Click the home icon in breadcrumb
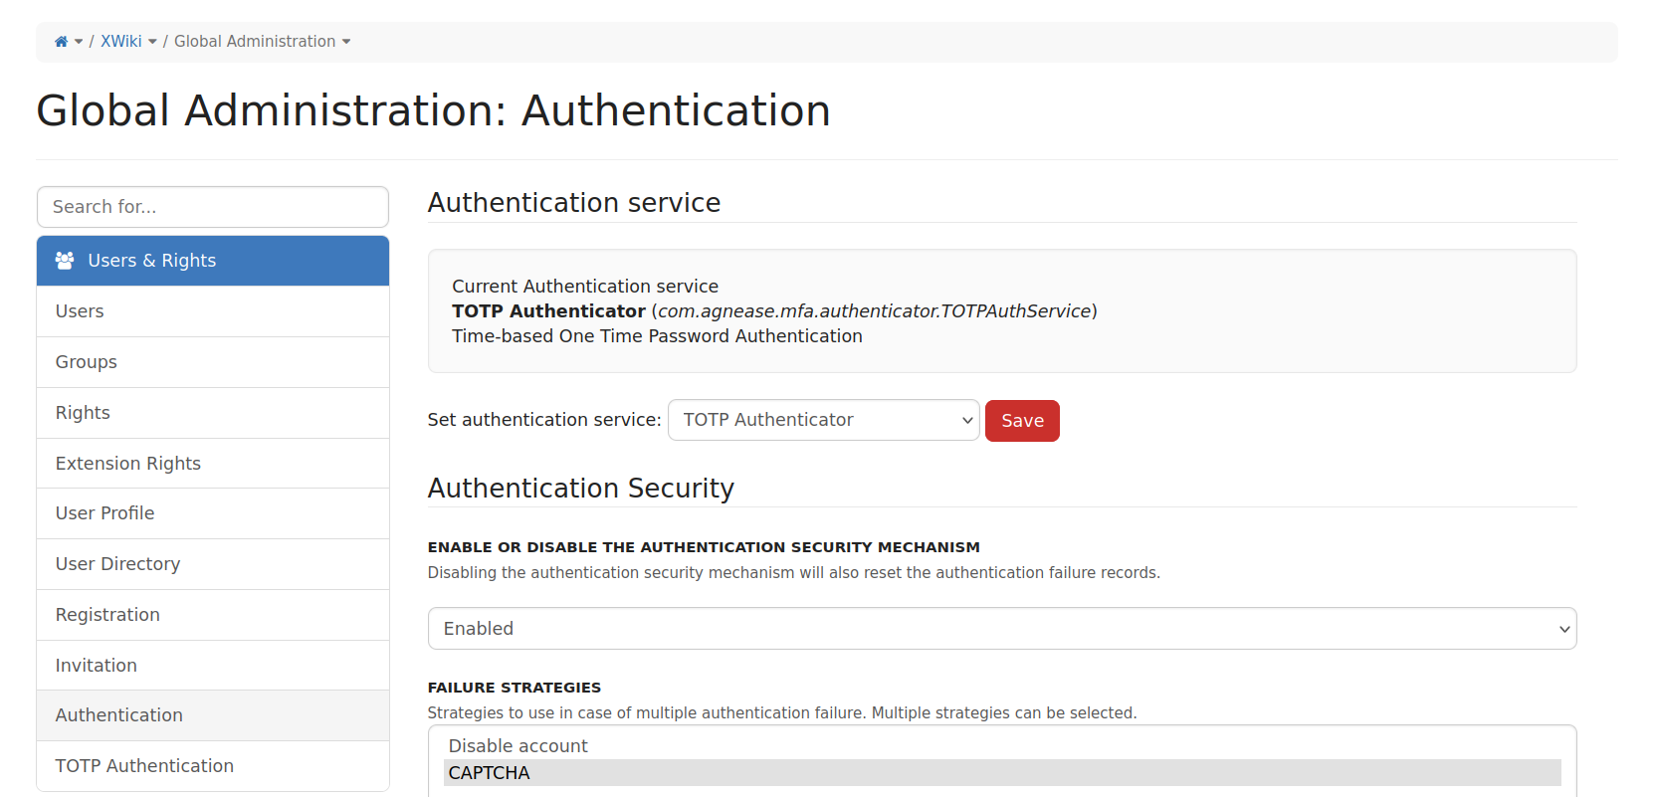 coord(61,42)
